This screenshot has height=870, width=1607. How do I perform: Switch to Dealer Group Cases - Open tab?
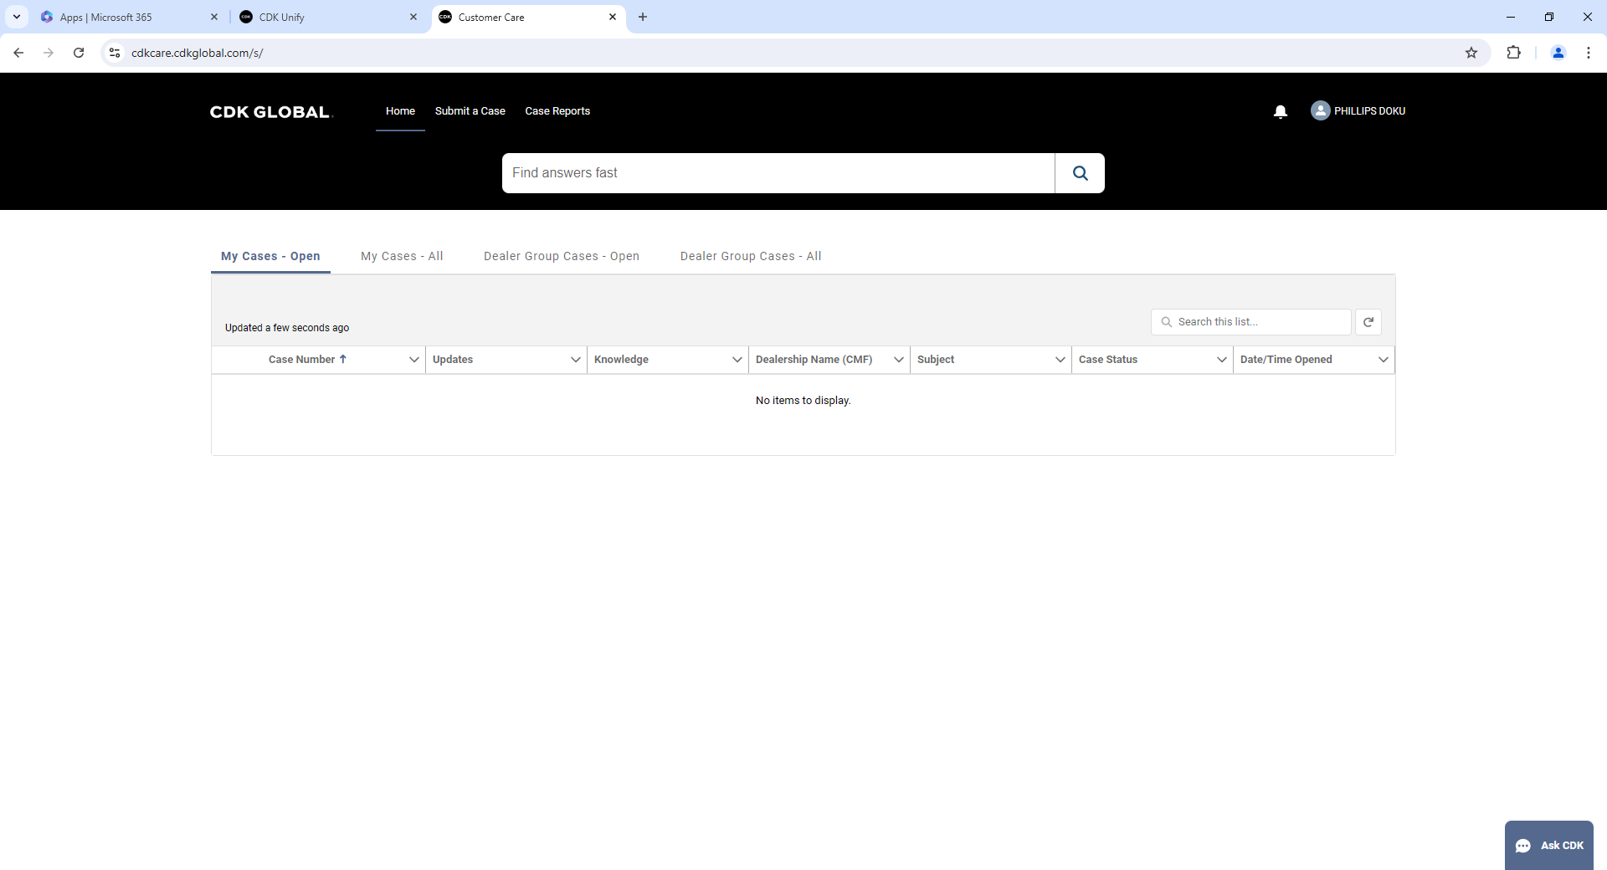tap(562, 256)
